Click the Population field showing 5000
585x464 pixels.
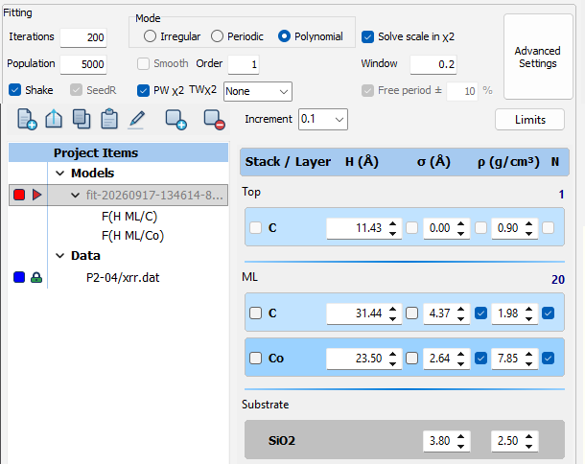83,64
